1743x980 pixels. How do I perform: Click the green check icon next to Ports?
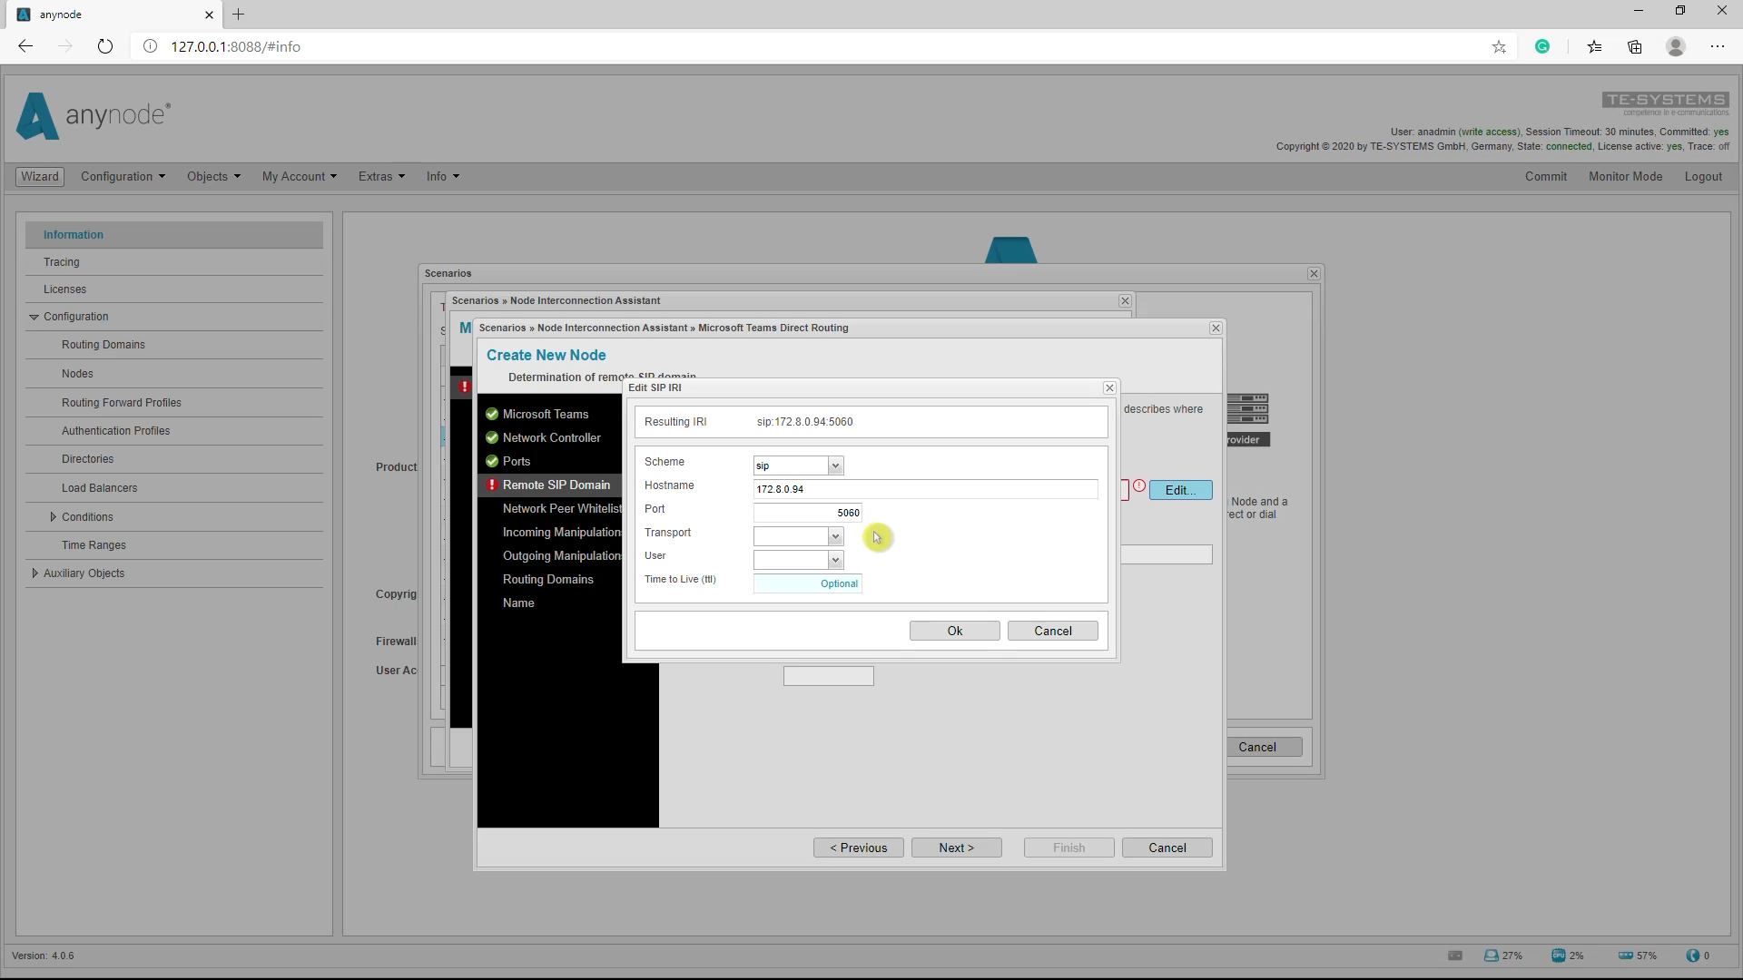[x=492, y=461]
